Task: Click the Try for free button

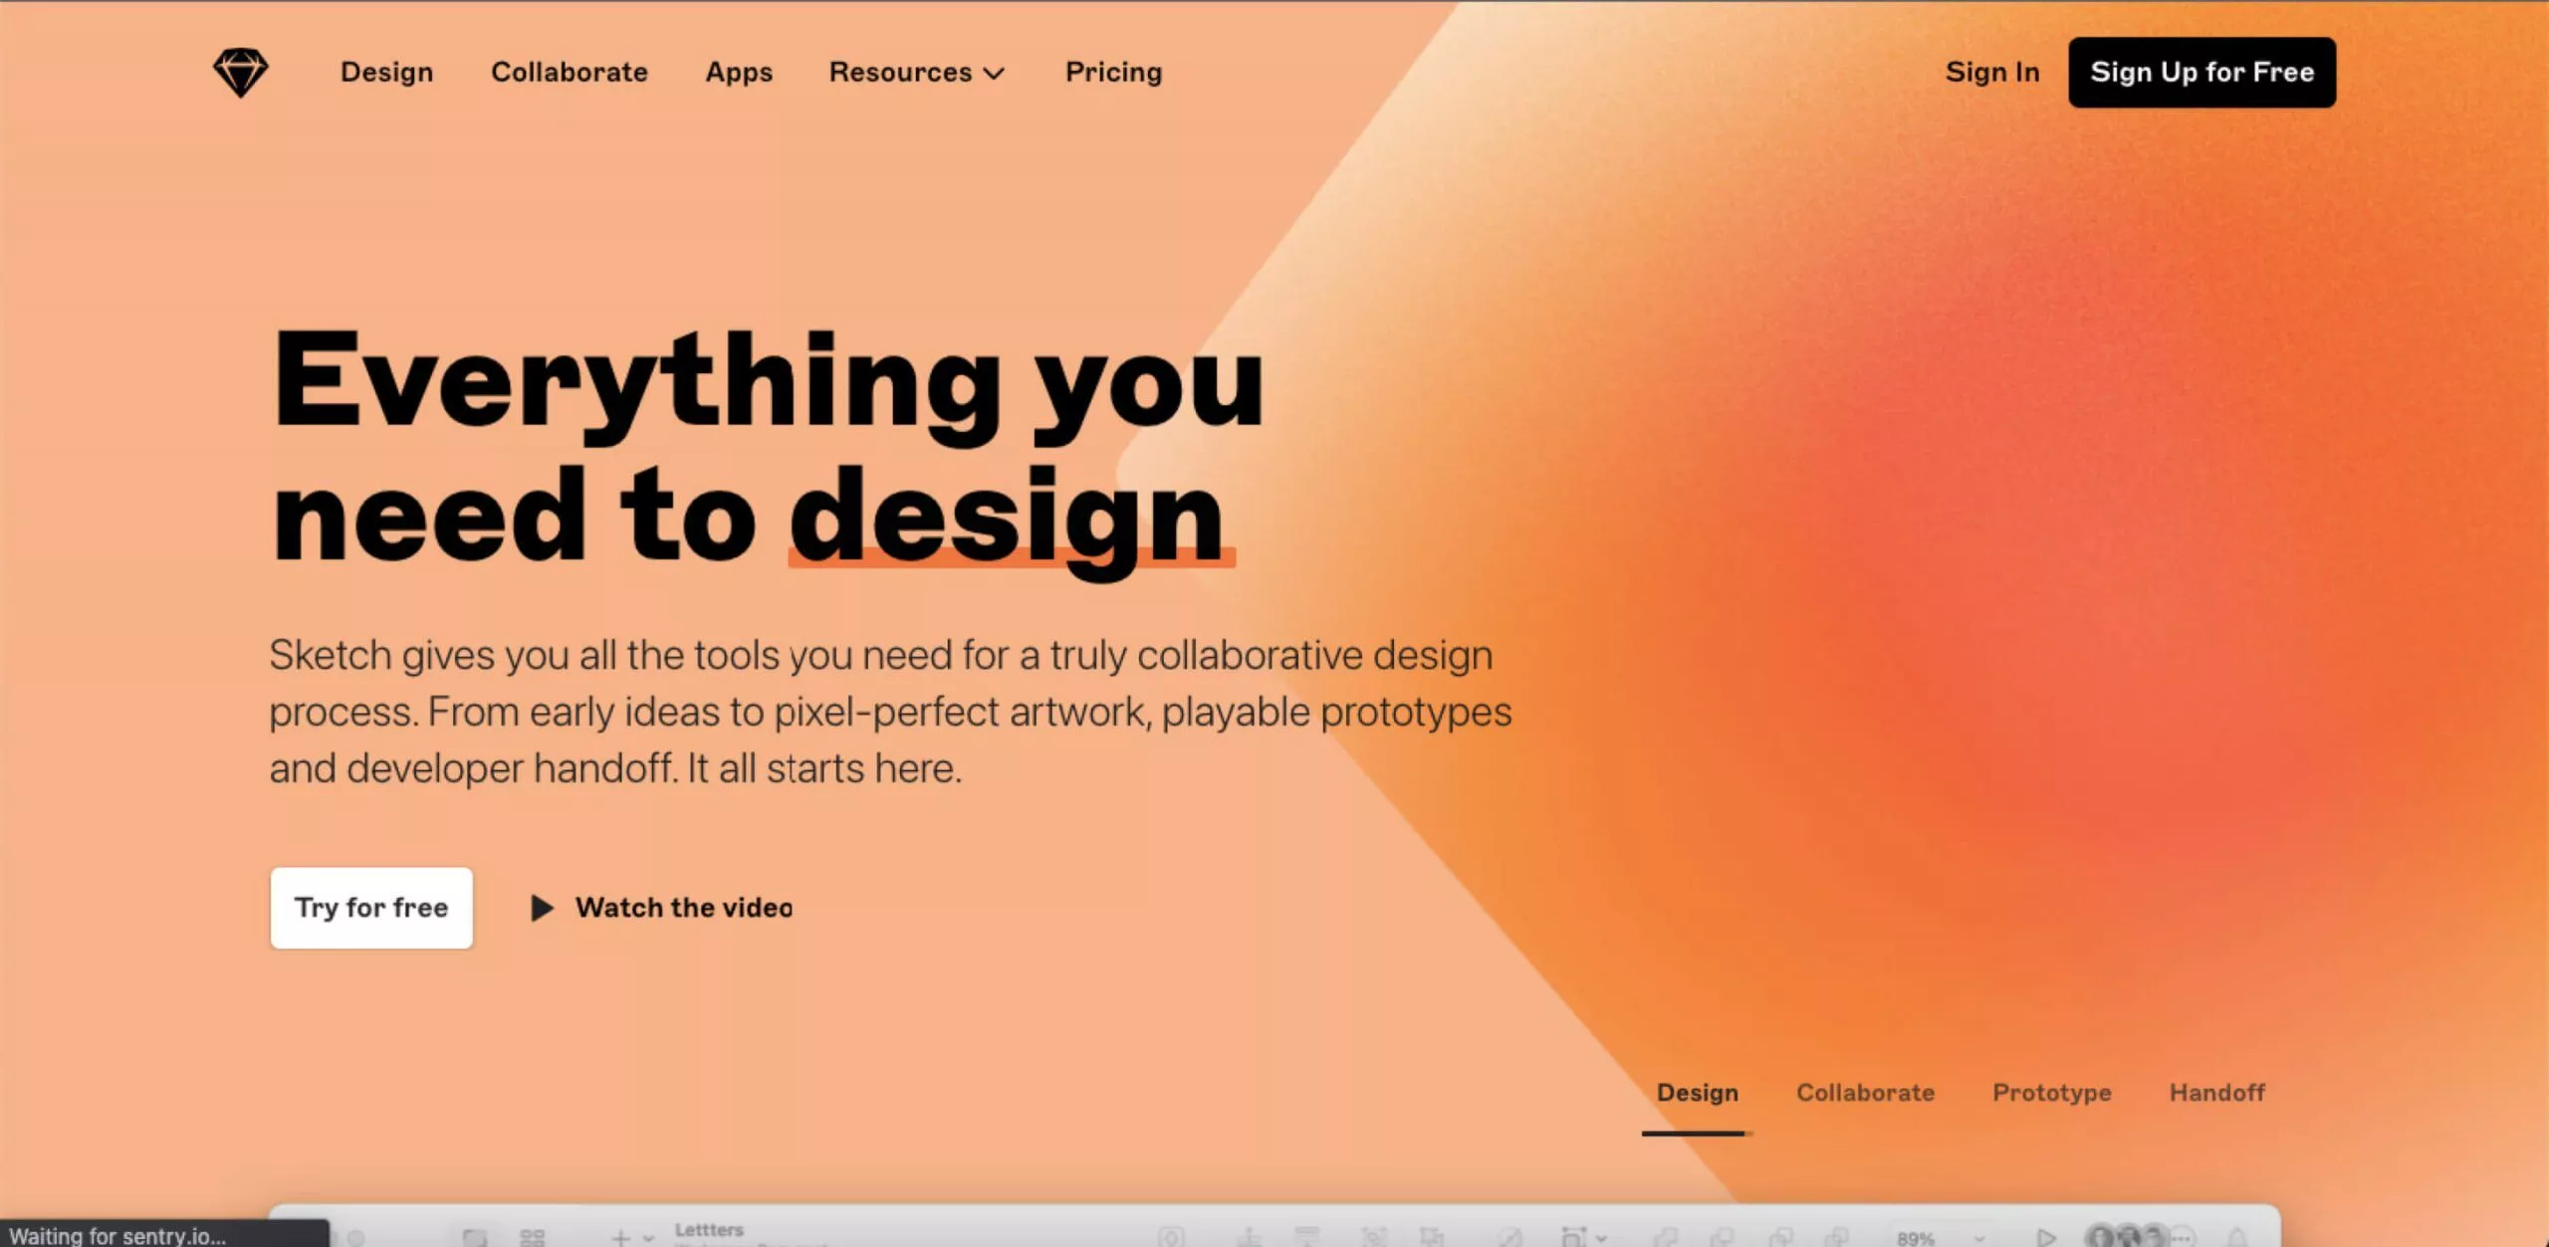Action: click(x=371, y=908)
